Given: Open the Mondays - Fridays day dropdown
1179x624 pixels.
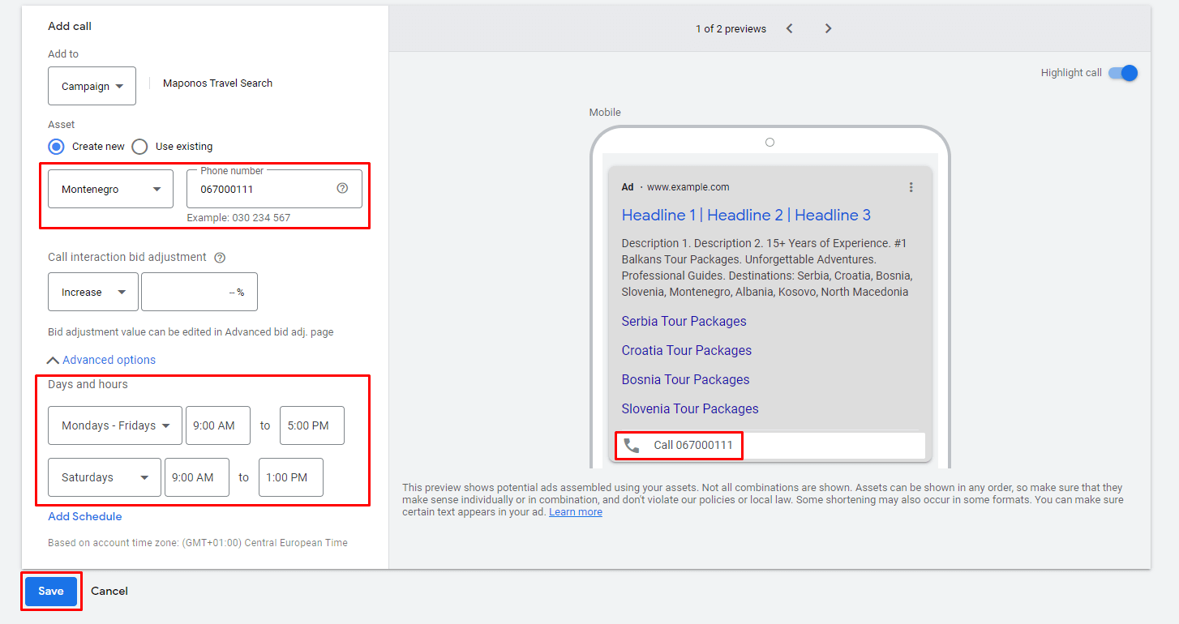Looking at the screenshot, I should click(115, 425).
